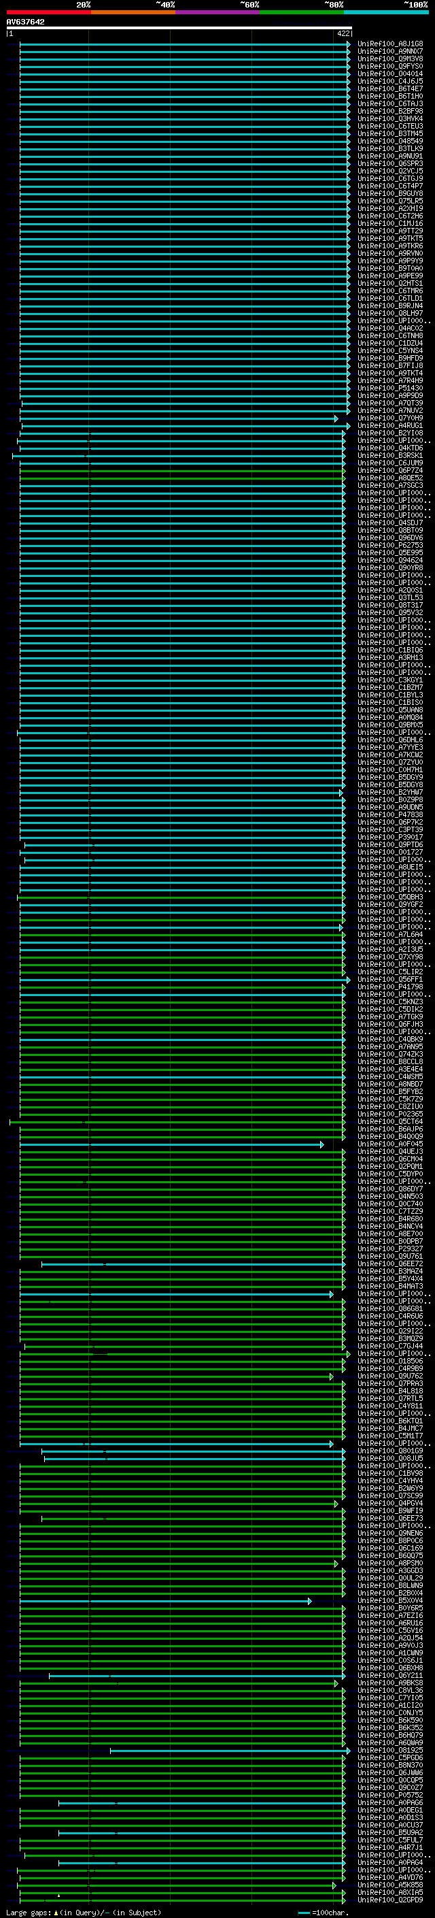Open hit UniRef100_C4J6J5
Screen dimensions: 435x1918
(390, 81)
